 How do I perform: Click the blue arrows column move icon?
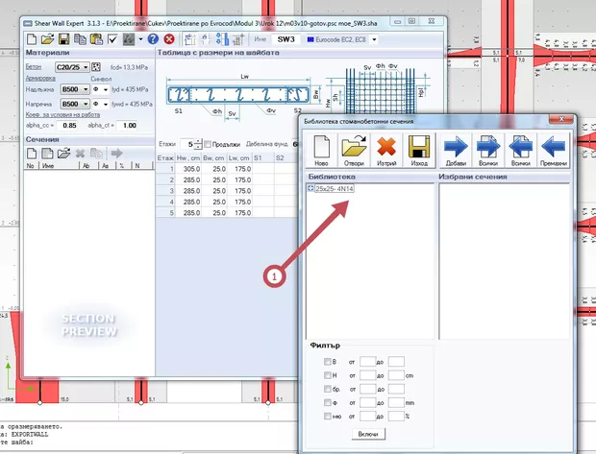(222, 39)
